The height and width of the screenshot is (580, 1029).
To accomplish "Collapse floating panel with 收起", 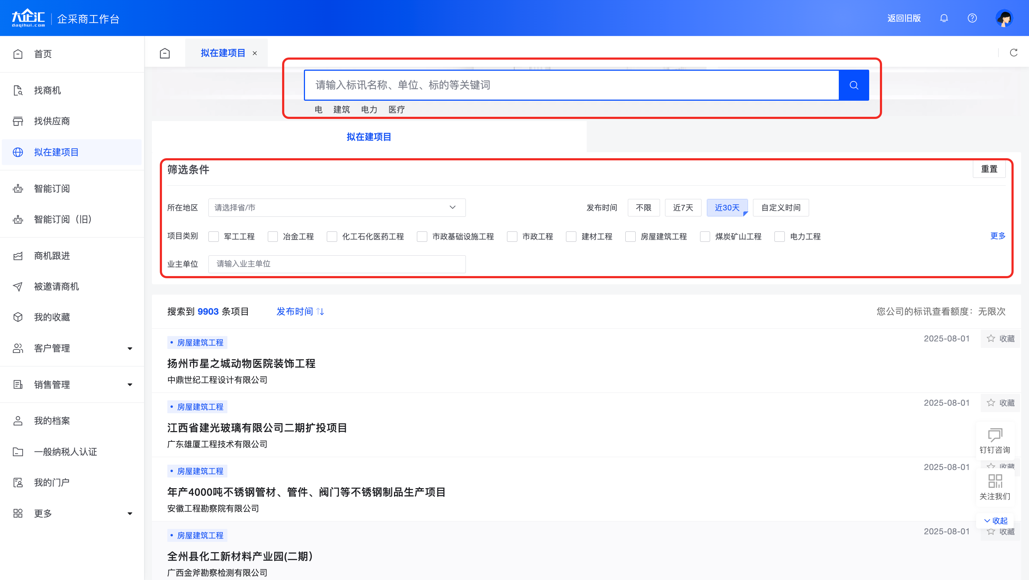I will 995,521.
